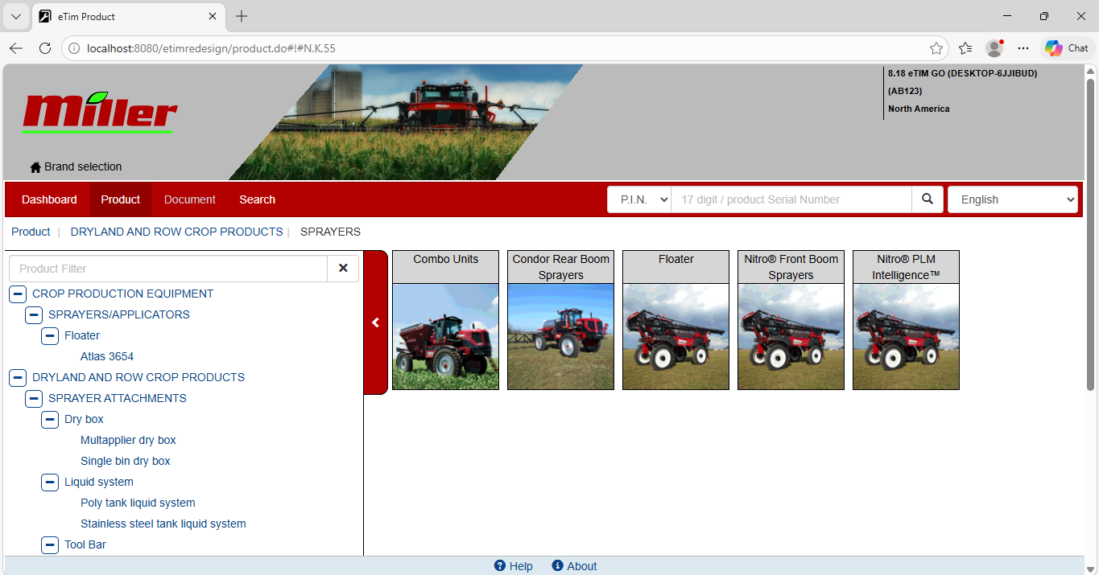
Task: Collapse the tree panel with red arrow
Action: click(x=375, y=322)
